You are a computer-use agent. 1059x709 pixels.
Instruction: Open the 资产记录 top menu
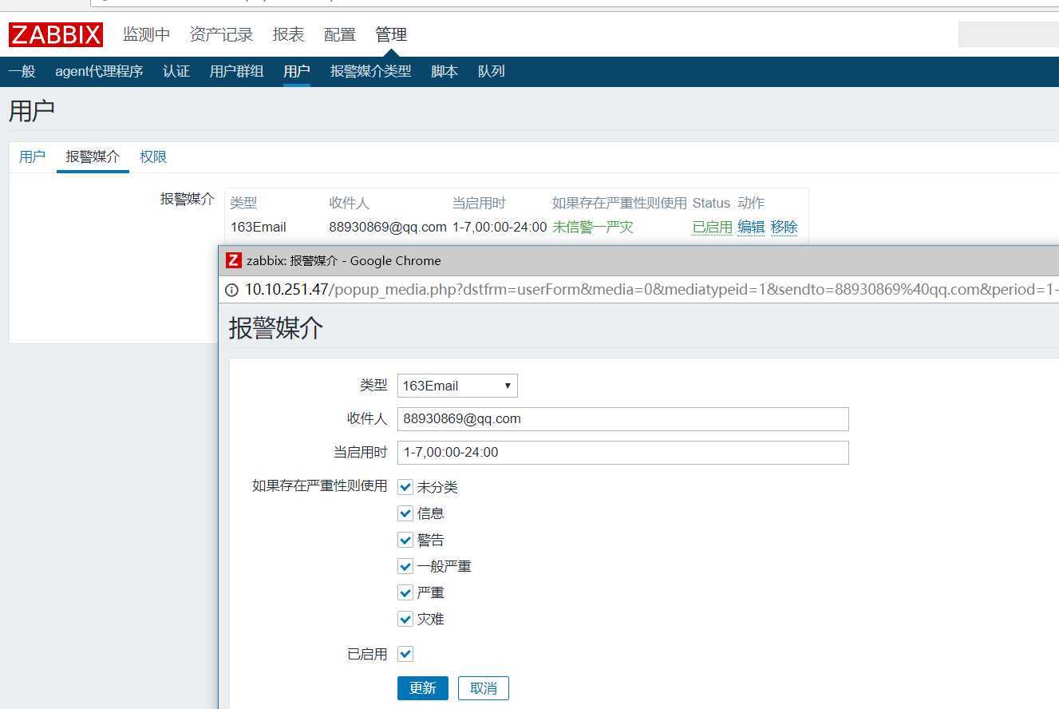pos(221,34)
